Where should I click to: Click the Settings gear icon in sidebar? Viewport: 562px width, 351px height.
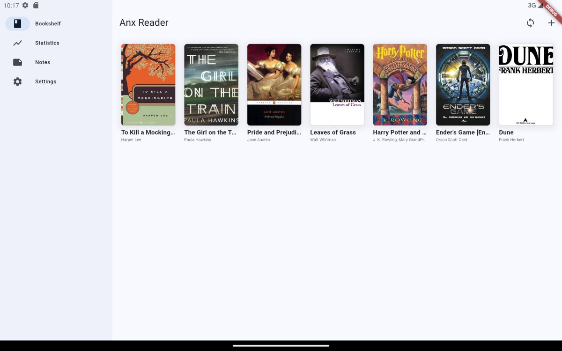click(x=17, y=81)
